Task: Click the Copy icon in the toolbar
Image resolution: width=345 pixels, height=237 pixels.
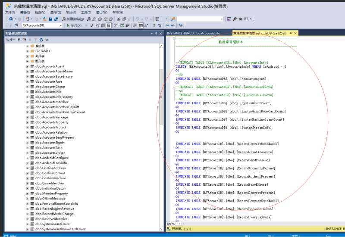Action: pyautogui.click(x=124, y=19)
